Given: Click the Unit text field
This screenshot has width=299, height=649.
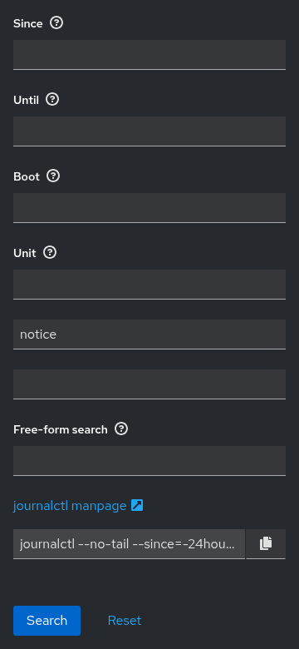Looking at the screenshot, I should 149,285.
